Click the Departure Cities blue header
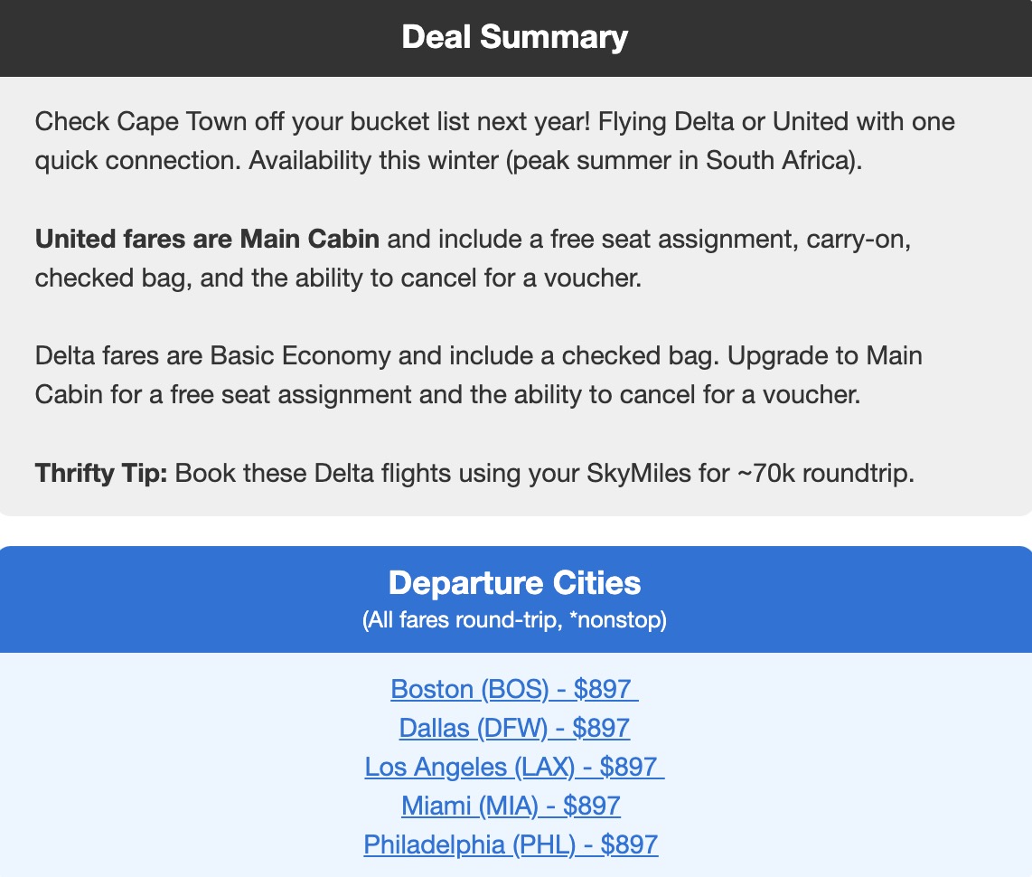The width and height of the screenshot is (1032, 877). click(513, 582)
